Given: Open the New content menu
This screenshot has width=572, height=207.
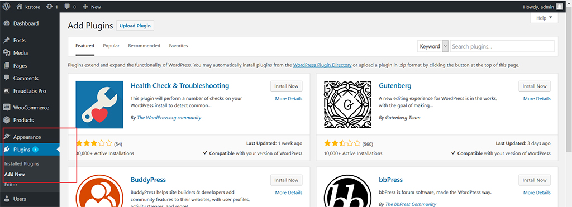Looking at the screenshot, I should tap(92, 7).
